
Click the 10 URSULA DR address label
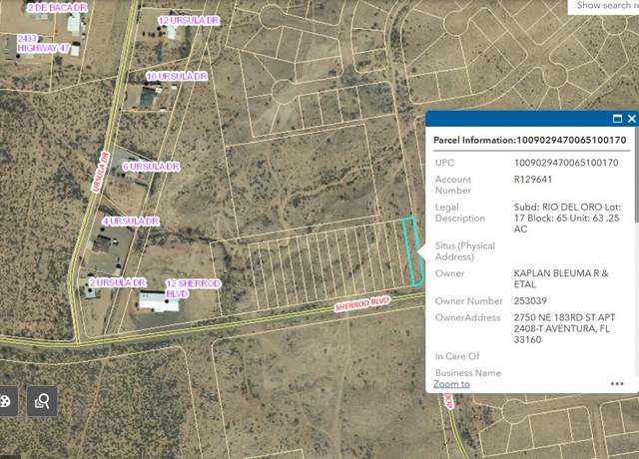177,76
